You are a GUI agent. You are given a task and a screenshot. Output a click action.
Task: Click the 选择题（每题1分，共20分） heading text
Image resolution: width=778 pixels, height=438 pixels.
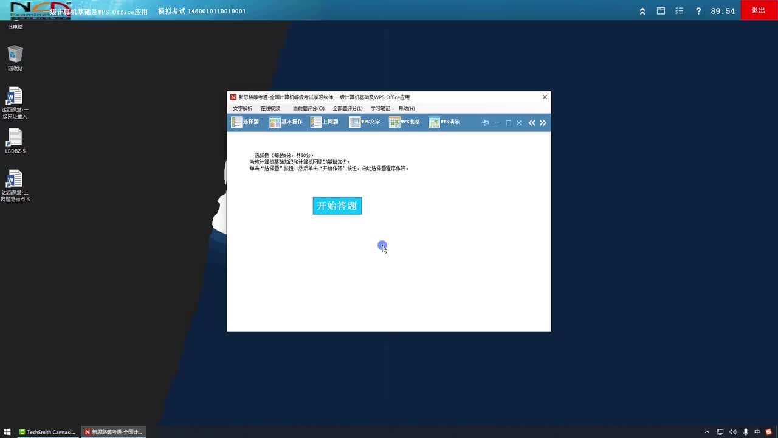click(x=284, y=155)
